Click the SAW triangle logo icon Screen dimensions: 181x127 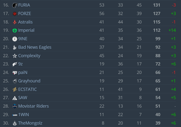click(x=15, y=98)
